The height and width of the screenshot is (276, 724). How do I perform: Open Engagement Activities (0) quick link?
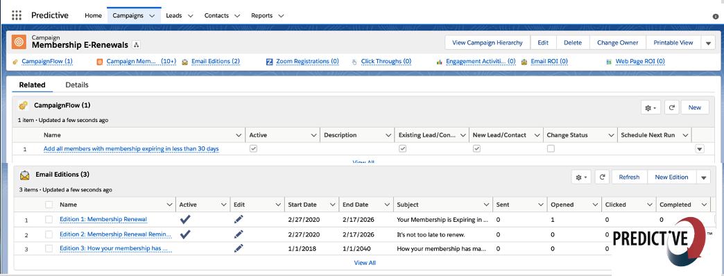click(x=481, y=62)
